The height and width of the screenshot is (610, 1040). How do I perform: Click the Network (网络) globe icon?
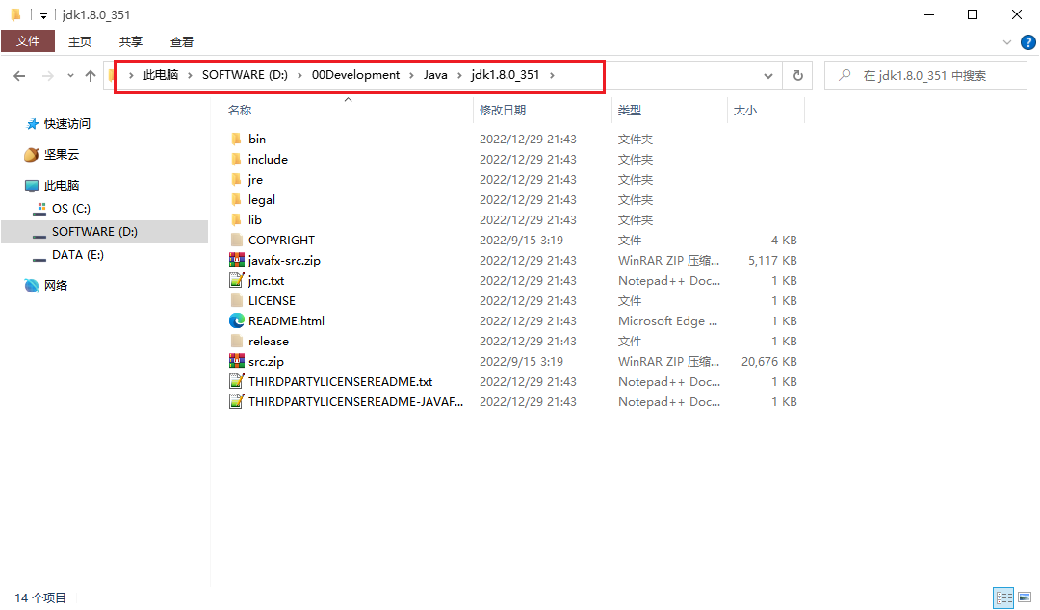[31, 285]
